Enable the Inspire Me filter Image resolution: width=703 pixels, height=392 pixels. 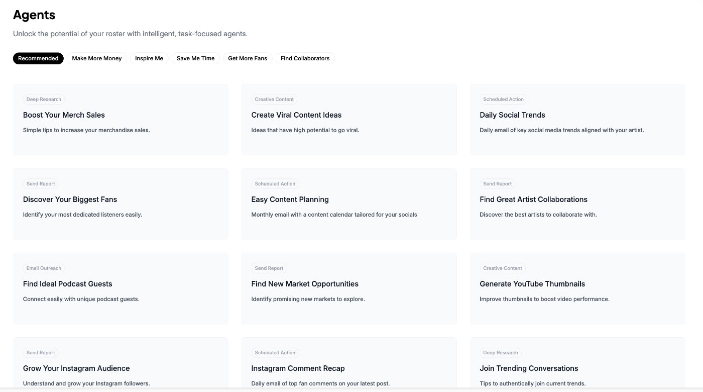(149, 58)
